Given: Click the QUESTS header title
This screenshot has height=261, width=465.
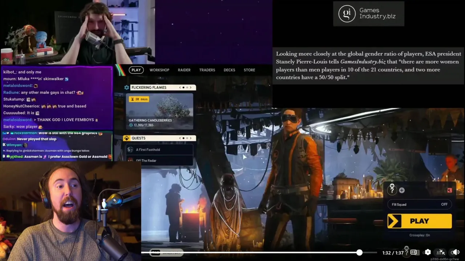Looking at the screenshot, I should coord(138,138).
